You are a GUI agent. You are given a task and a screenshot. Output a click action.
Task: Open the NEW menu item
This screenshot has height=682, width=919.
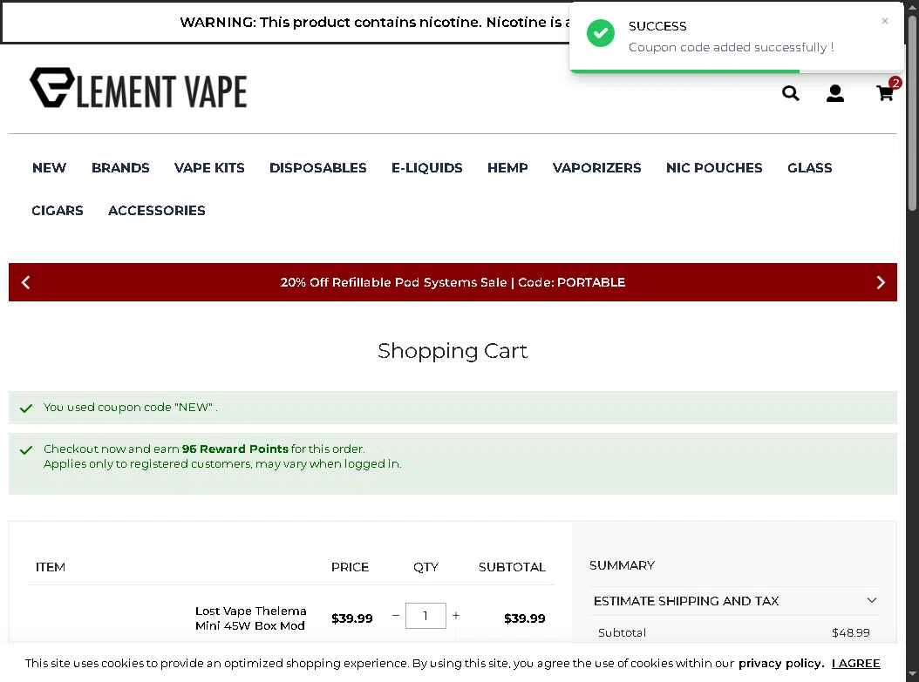[x=49, y=168]
